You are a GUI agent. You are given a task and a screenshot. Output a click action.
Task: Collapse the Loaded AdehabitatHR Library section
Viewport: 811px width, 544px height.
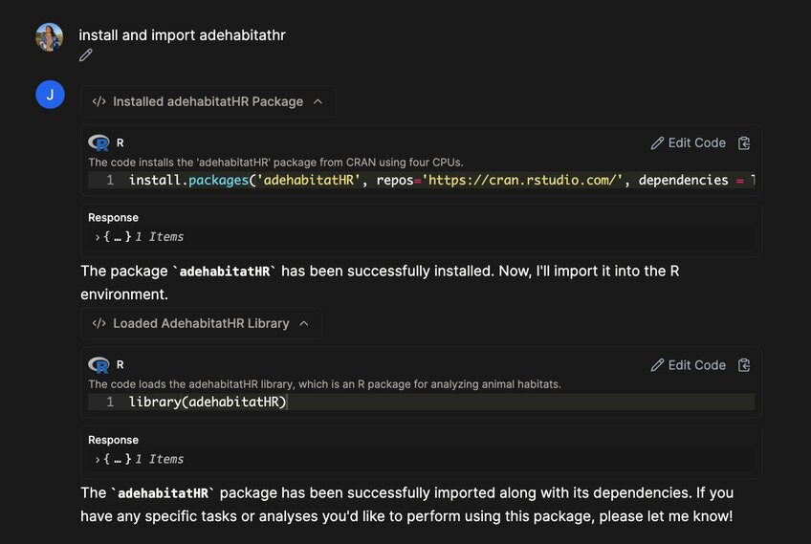tap(304, 323)
